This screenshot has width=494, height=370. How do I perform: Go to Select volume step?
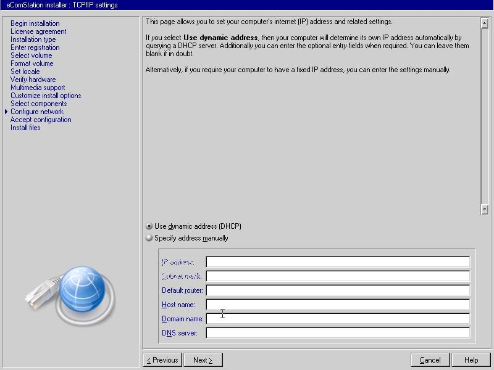point(31,55)
